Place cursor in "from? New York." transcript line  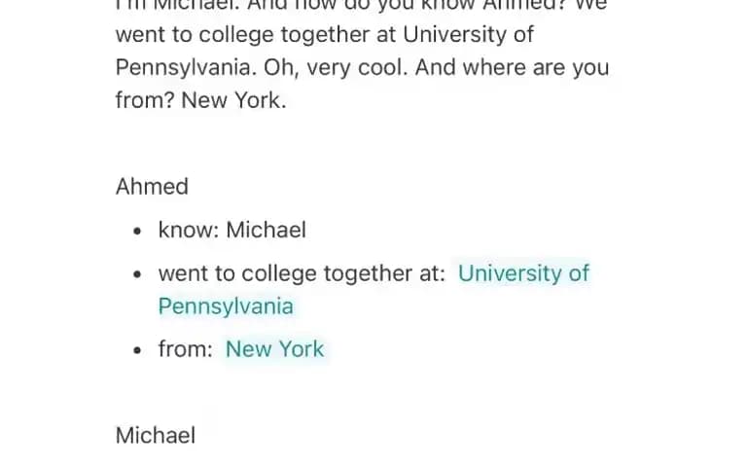(x=201, y=100)
